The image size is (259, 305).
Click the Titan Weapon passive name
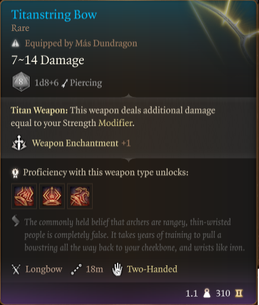pos(39,111)
